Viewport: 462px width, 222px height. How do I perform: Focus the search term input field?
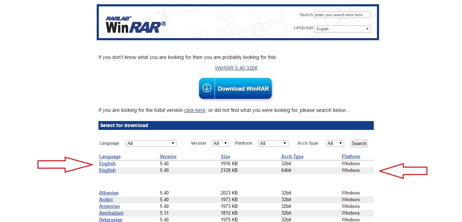click(342, 15)
